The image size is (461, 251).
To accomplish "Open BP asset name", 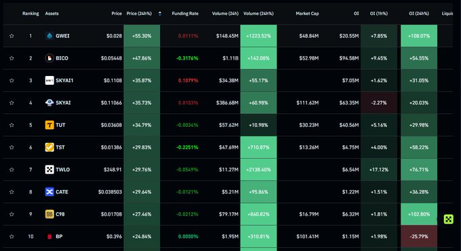I will (x=59, y=236).
